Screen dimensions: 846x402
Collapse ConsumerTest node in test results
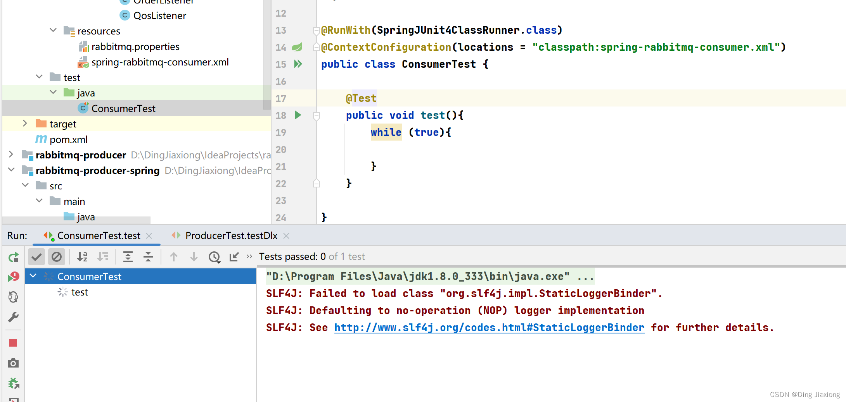click(x=33, y=276)
